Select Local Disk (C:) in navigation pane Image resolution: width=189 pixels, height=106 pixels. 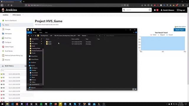click(x=35, y=85)
